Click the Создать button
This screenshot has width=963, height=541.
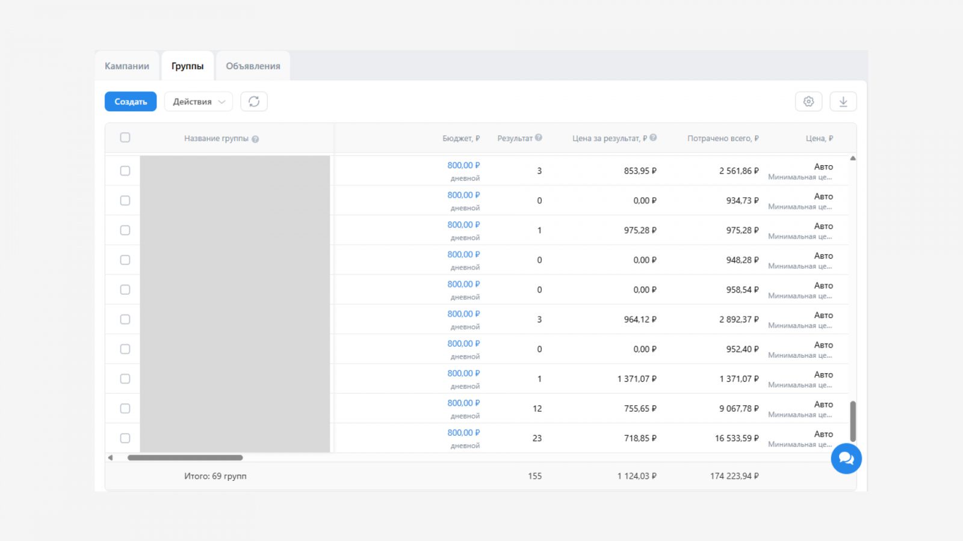pyautogui.click(x=131, y=102)
